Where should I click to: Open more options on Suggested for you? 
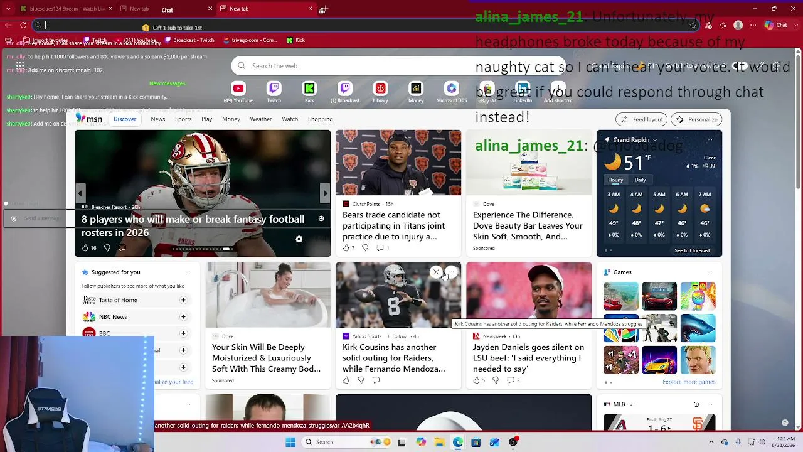(188, 272)
